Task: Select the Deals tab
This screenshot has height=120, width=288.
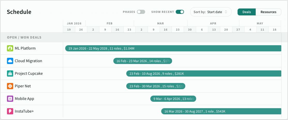Action: (x=247, y=12)
